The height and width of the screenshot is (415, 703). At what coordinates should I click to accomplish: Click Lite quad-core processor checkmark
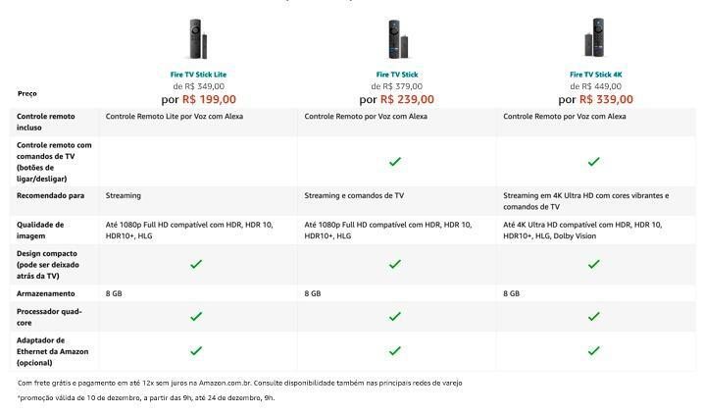[196, 317]
